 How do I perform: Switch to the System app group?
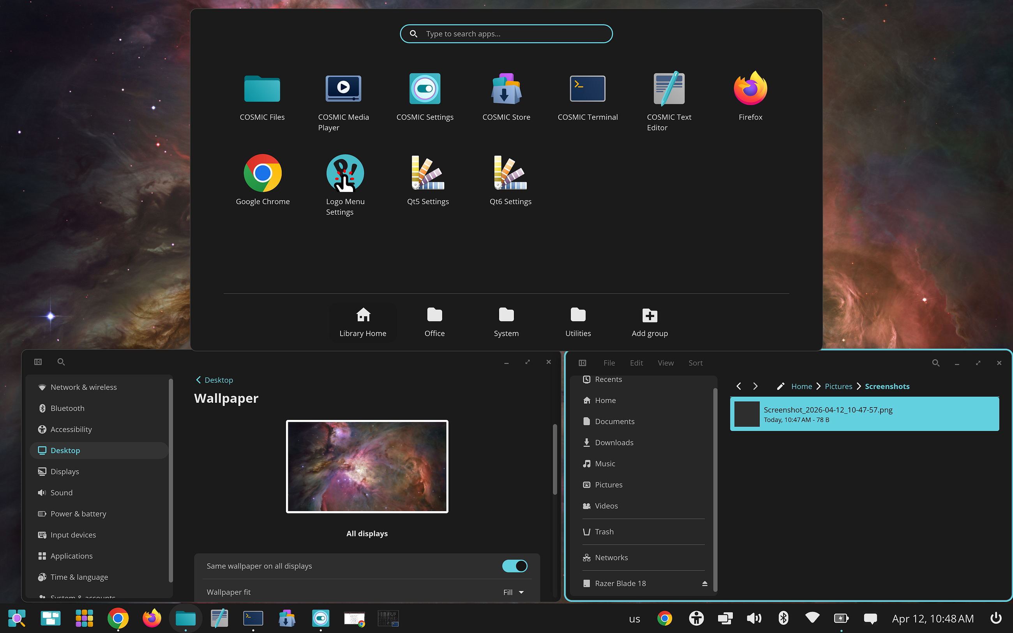pos(506,322)
